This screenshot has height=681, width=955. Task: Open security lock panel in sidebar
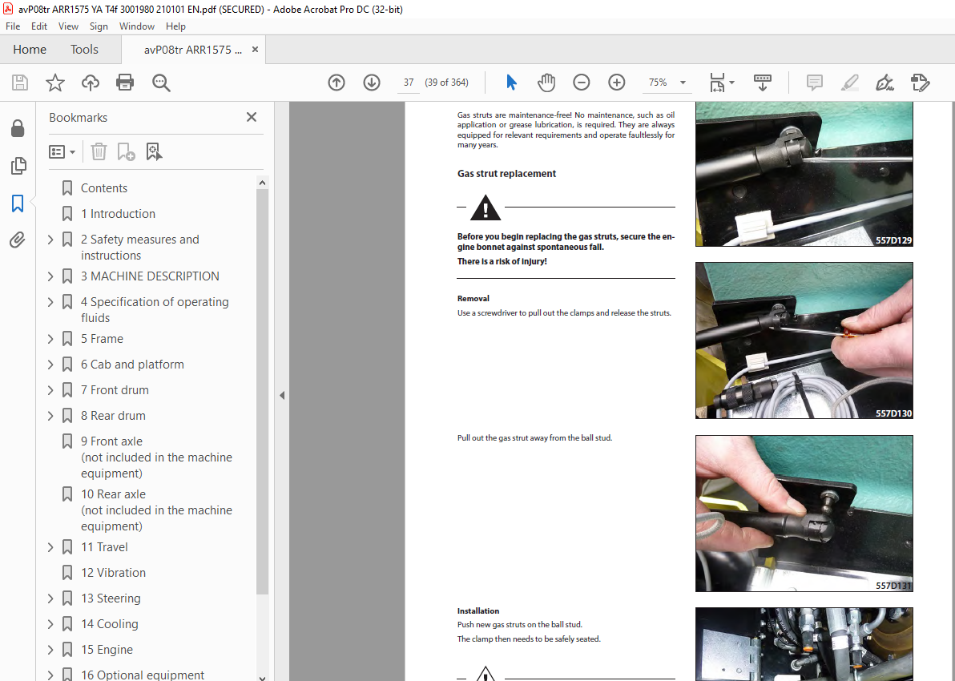(18, 128)
